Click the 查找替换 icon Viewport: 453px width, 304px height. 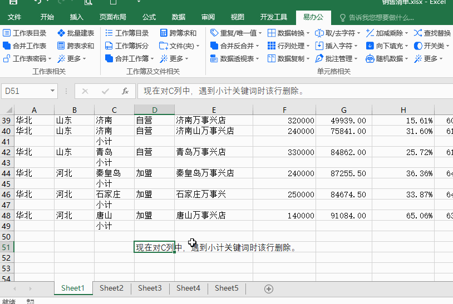418,33
